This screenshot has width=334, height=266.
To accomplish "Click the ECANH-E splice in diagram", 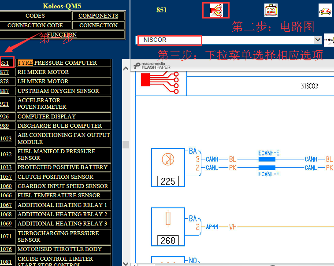I will click(x=267, y=159).
